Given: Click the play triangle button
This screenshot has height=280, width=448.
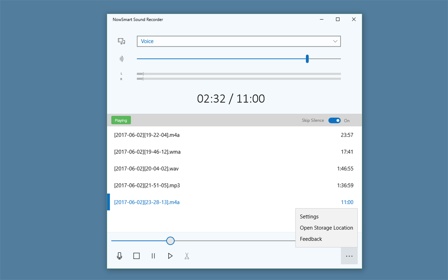Looking at the screenshot, I should coord(170,256).
